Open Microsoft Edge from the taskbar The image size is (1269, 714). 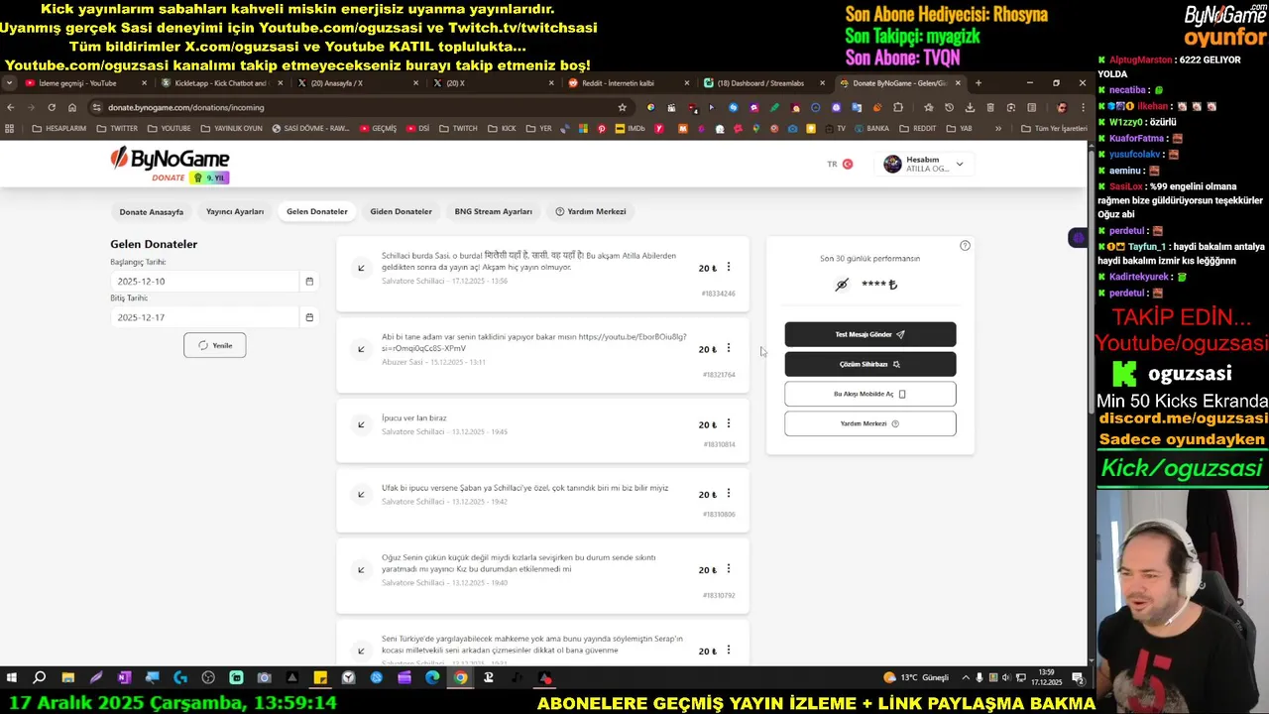[x=432, y=678]
